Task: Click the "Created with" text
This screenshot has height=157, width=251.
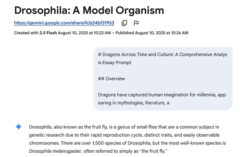Action: click(26, 33)
